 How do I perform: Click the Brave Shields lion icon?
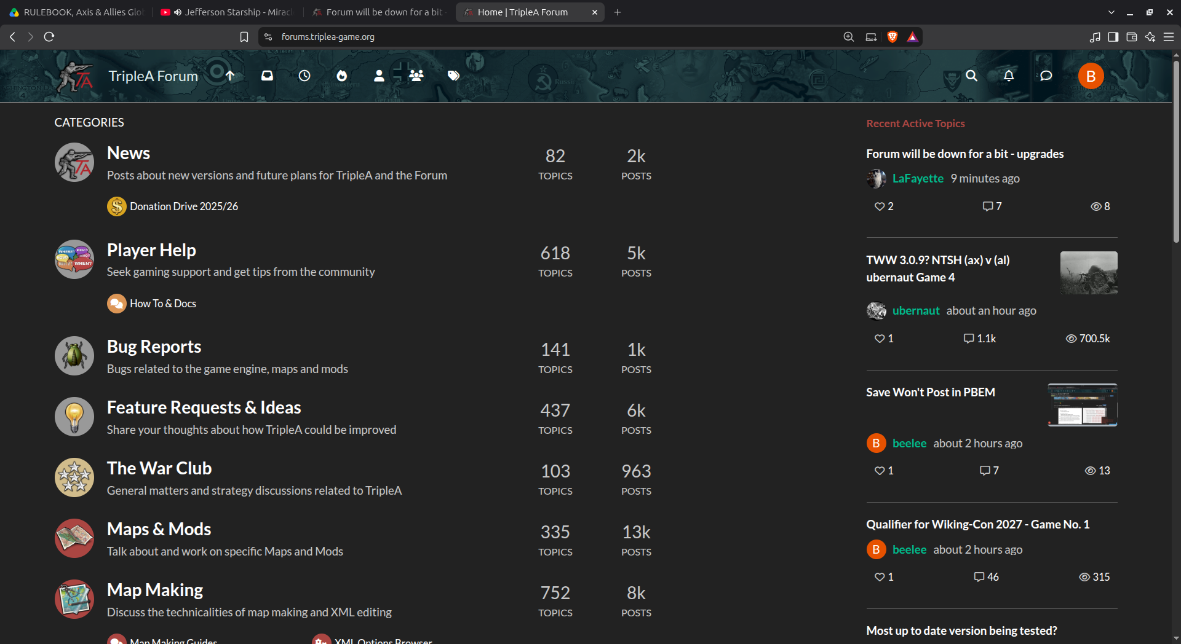[893, 37]
